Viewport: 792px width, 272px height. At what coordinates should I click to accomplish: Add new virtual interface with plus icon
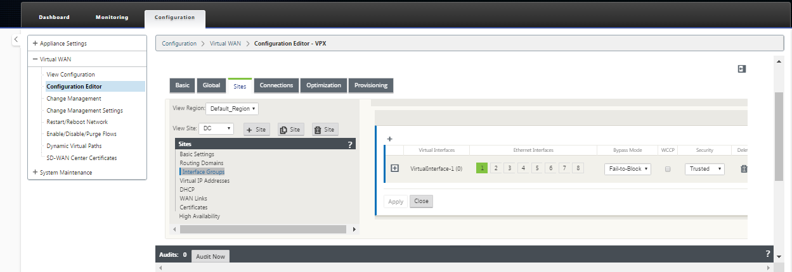(x=390, y=139)
